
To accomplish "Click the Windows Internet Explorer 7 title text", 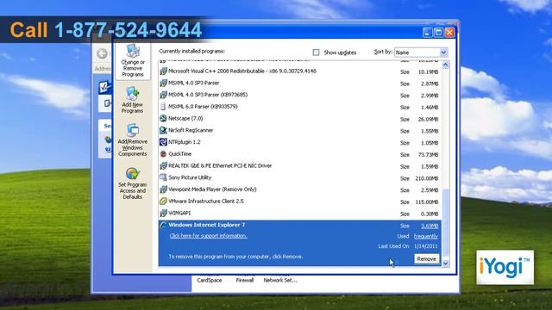I will point(207,225).
